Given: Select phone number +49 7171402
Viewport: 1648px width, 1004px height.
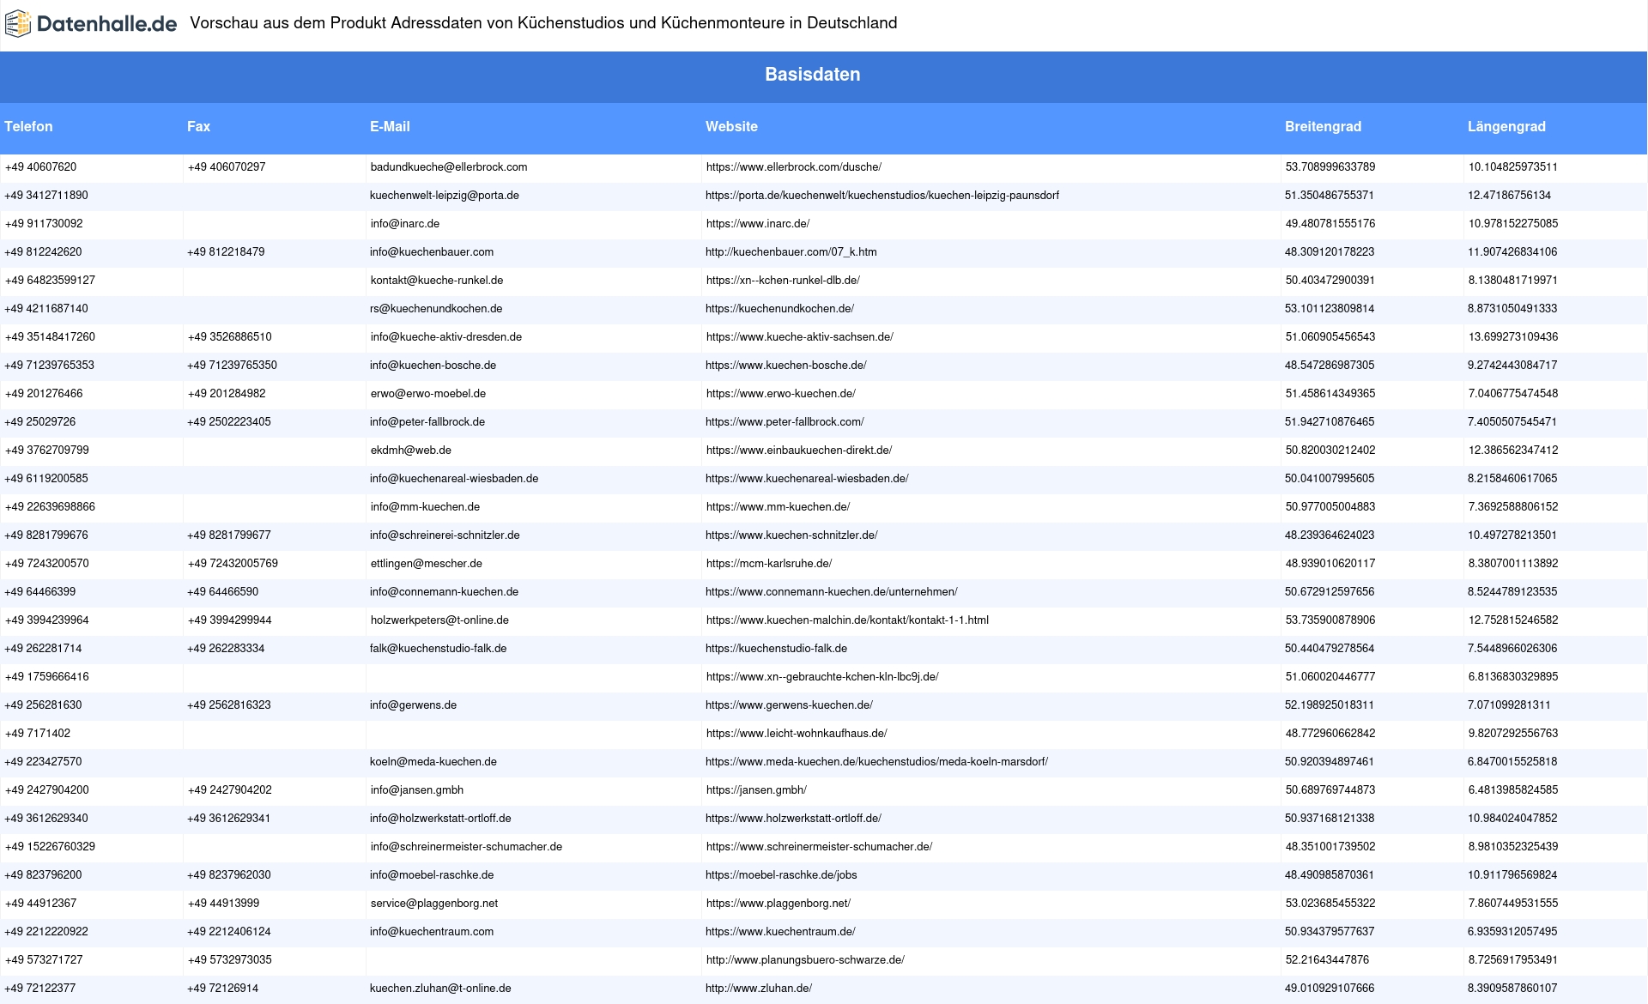Looking at the screenshot, I should coord(38,734).
